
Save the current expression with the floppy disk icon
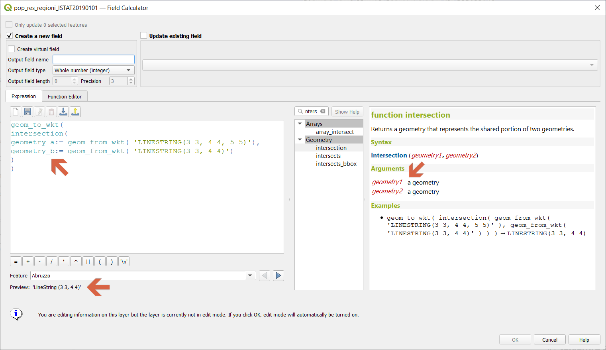coord(27,112)
